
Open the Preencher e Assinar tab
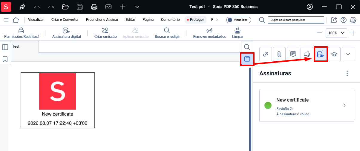coord(102,20)
